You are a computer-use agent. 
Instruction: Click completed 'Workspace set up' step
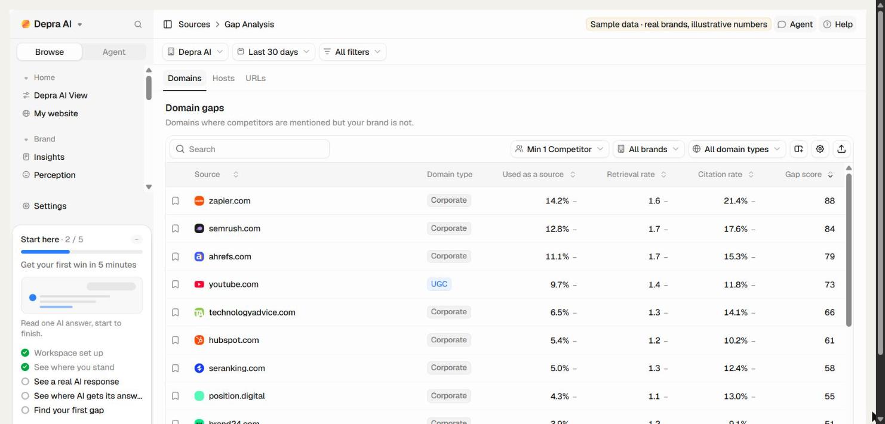point(62,353)
